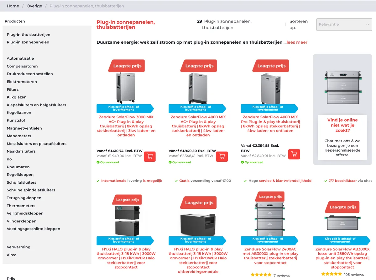Viewport: 376px width, 280px height.
Task: Select Kogelkranen category
Action: click(x=19, y=112)
